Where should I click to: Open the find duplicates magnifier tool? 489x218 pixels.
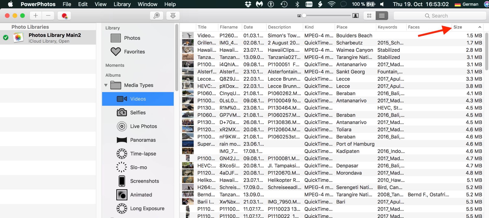click(156, 15)
